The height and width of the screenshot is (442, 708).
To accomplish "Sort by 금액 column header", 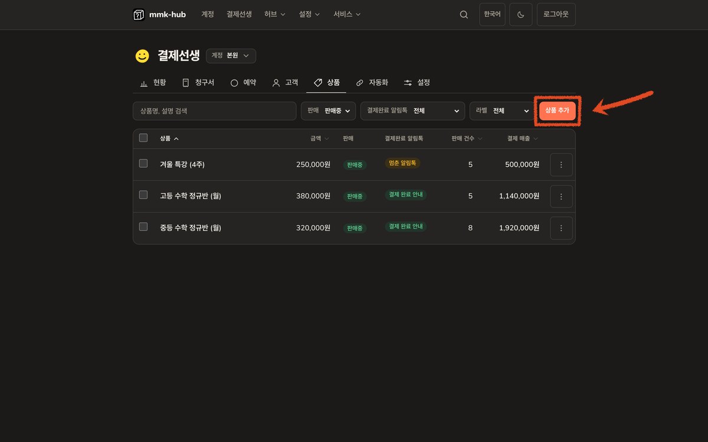I will click(x=320, y=138).
